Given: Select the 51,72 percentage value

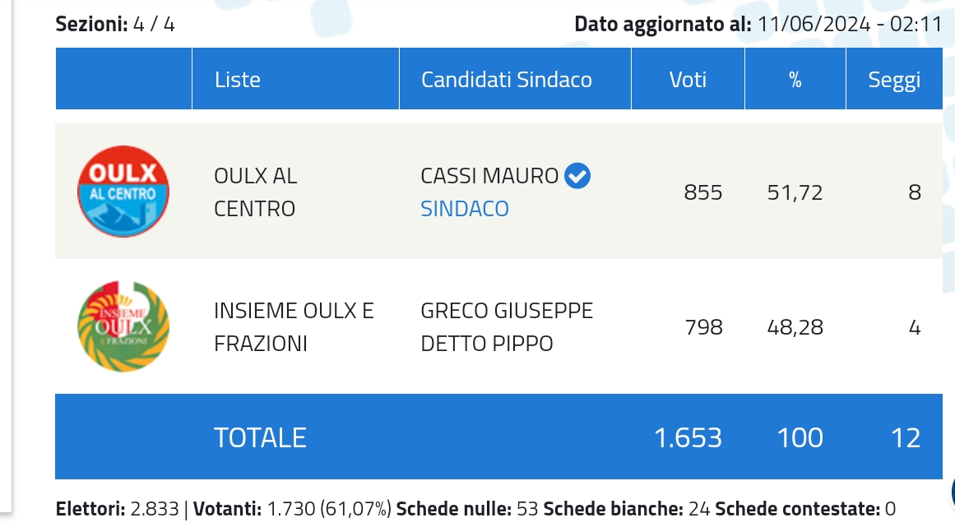Looking at the screenshot, I should pyautogui.click(x=795, y=192).
